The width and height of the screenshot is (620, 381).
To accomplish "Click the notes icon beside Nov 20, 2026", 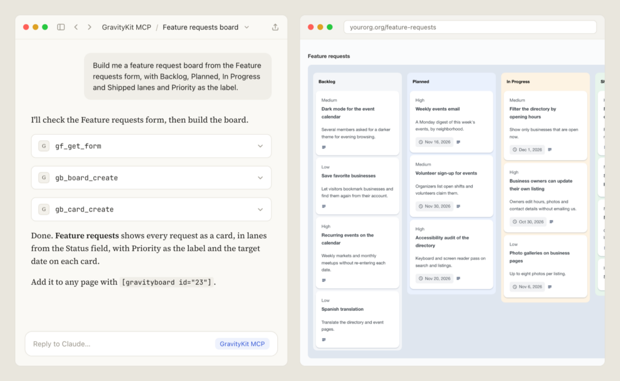I will pos(458,279).
